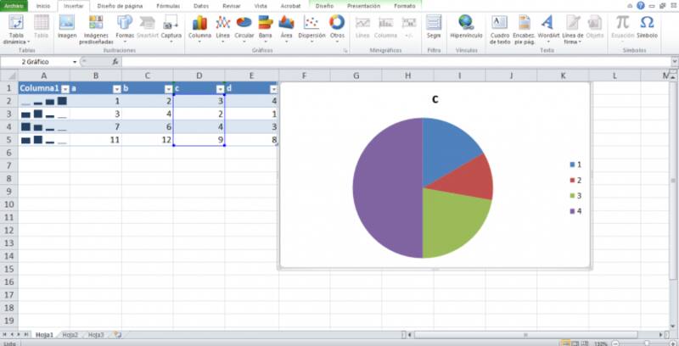
Task: Select the Dispersión scatter chart icon
Action: point(311,26)
